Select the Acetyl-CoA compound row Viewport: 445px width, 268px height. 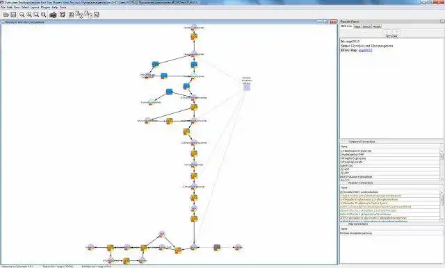[x=390, y=166]
